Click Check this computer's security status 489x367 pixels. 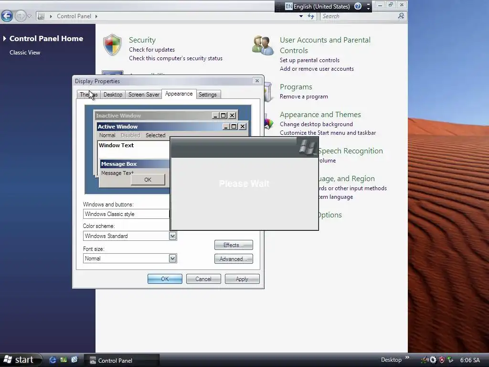(176, 58)
